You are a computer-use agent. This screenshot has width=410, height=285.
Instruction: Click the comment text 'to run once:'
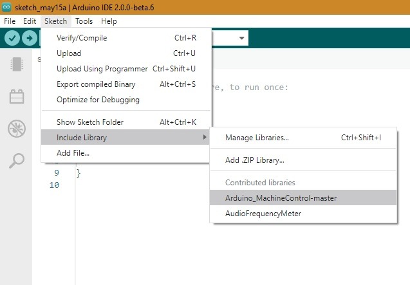tap(259, 87)
